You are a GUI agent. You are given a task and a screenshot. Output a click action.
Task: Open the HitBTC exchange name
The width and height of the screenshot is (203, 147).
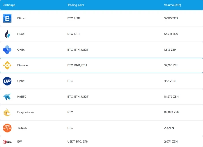click(x=22, y=96)
